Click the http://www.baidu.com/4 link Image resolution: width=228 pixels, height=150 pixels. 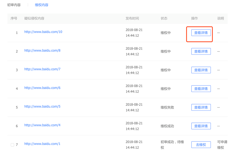[42, 125]
